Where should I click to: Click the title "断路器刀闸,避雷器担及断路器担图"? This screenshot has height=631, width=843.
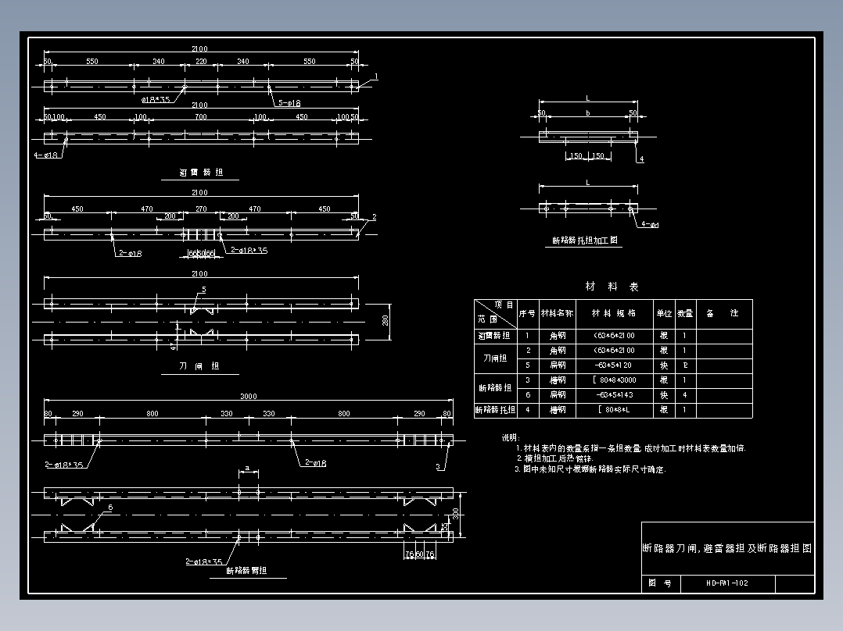point(727,548)
